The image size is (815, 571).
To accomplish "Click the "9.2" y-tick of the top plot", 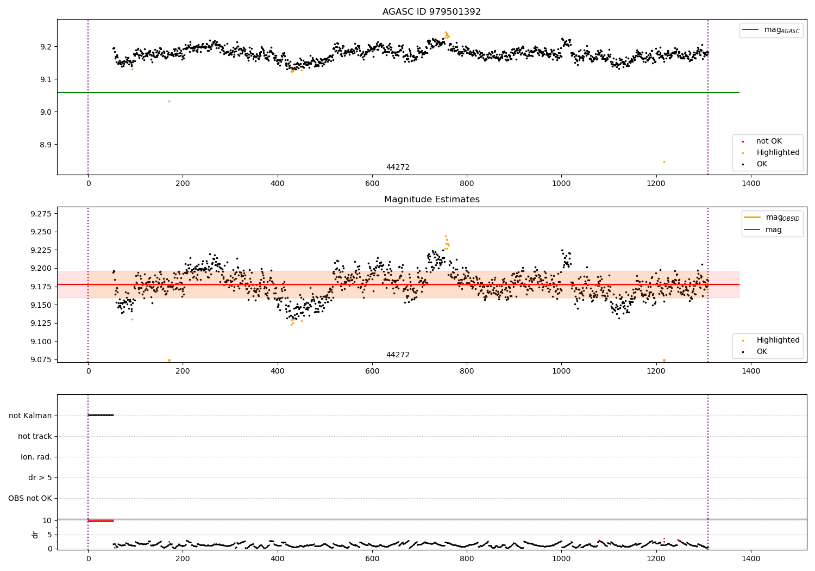I will pyautogui.click(x=45, y=47).
